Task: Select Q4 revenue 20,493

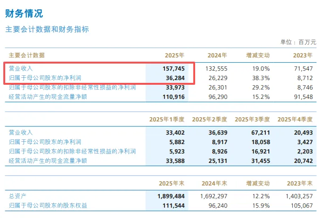Action: coord(304,132)
